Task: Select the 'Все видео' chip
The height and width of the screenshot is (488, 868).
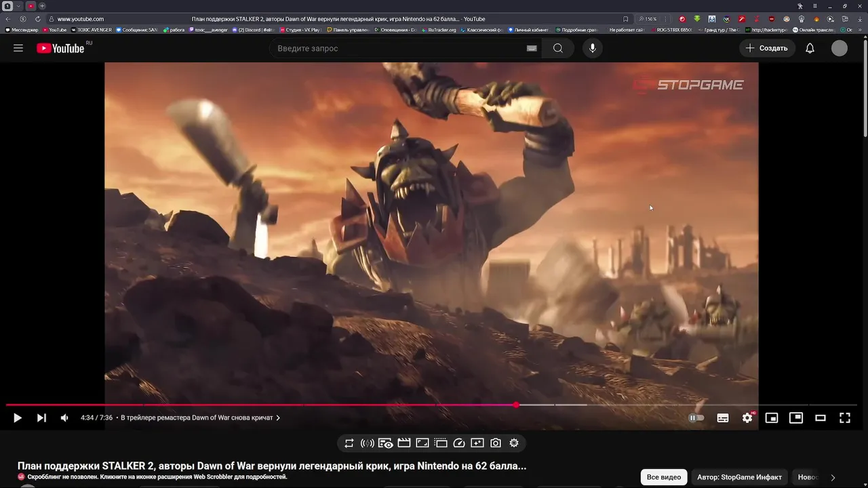Action: click(664, 477)
